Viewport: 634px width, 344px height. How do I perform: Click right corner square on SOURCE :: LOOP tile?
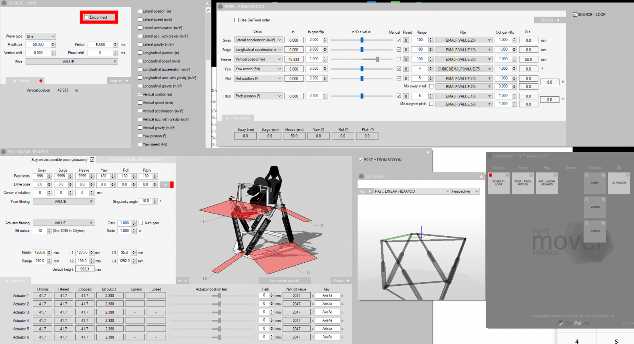tap(507, 175)
